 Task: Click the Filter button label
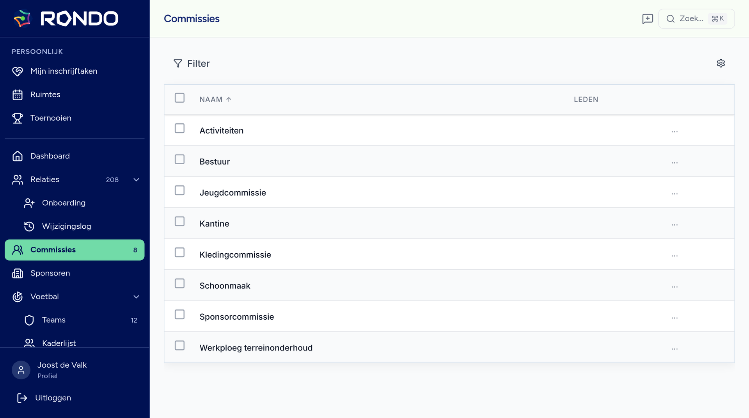coord(199,64)
